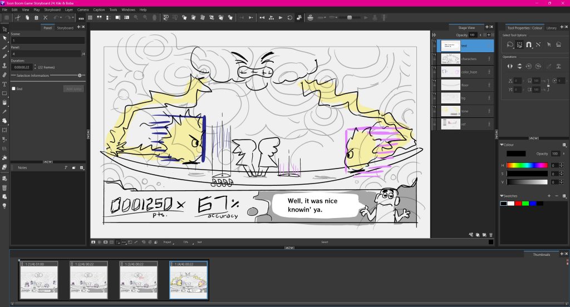Toggle the End checkbox

[x=13, y=88]
